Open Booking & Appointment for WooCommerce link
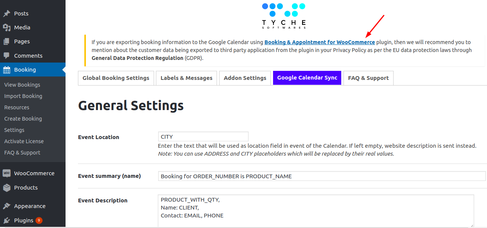Viewport: 487px width, 228px height. (319, 42)
